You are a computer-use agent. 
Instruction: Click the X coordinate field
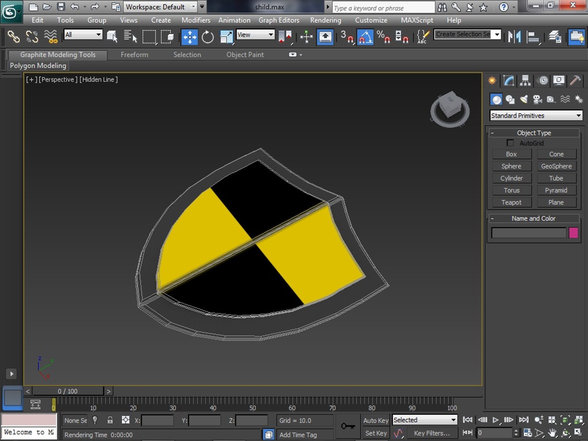(x=157, y=420)
